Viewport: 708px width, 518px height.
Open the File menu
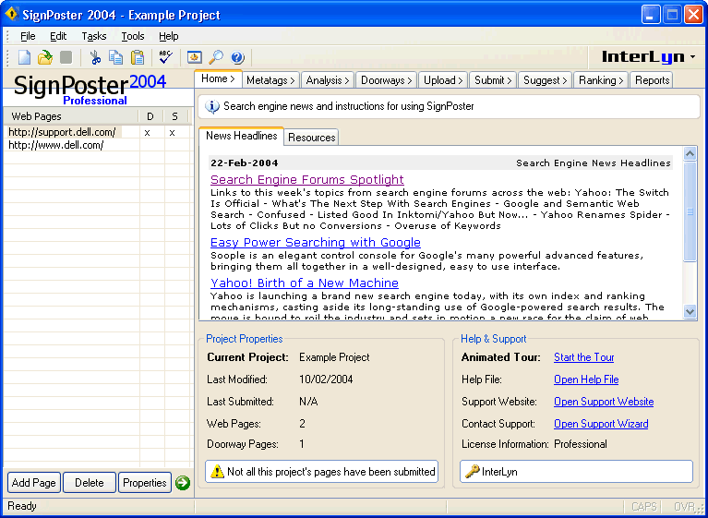tap(28, 36)
